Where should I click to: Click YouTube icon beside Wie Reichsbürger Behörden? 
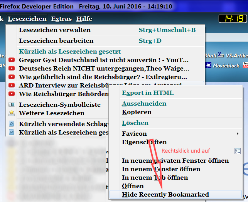click(12, 94)
